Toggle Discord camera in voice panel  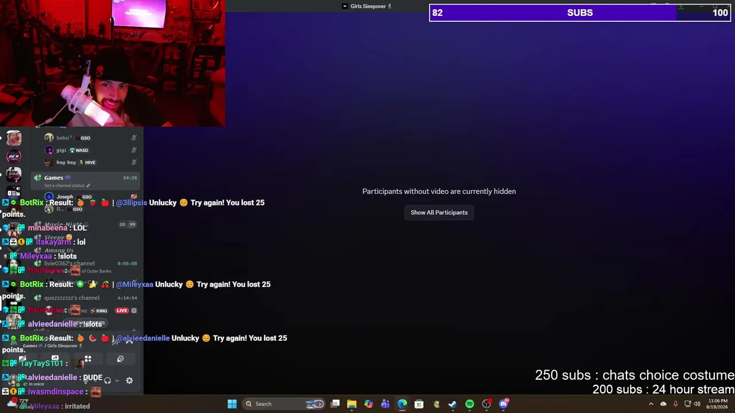point(22,359)
